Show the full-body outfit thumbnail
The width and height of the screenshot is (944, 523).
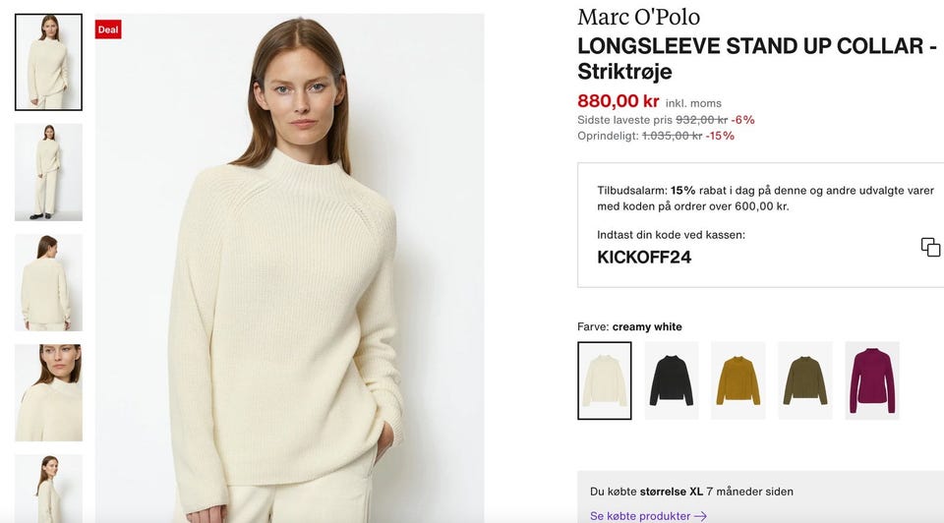click(48, 172)
